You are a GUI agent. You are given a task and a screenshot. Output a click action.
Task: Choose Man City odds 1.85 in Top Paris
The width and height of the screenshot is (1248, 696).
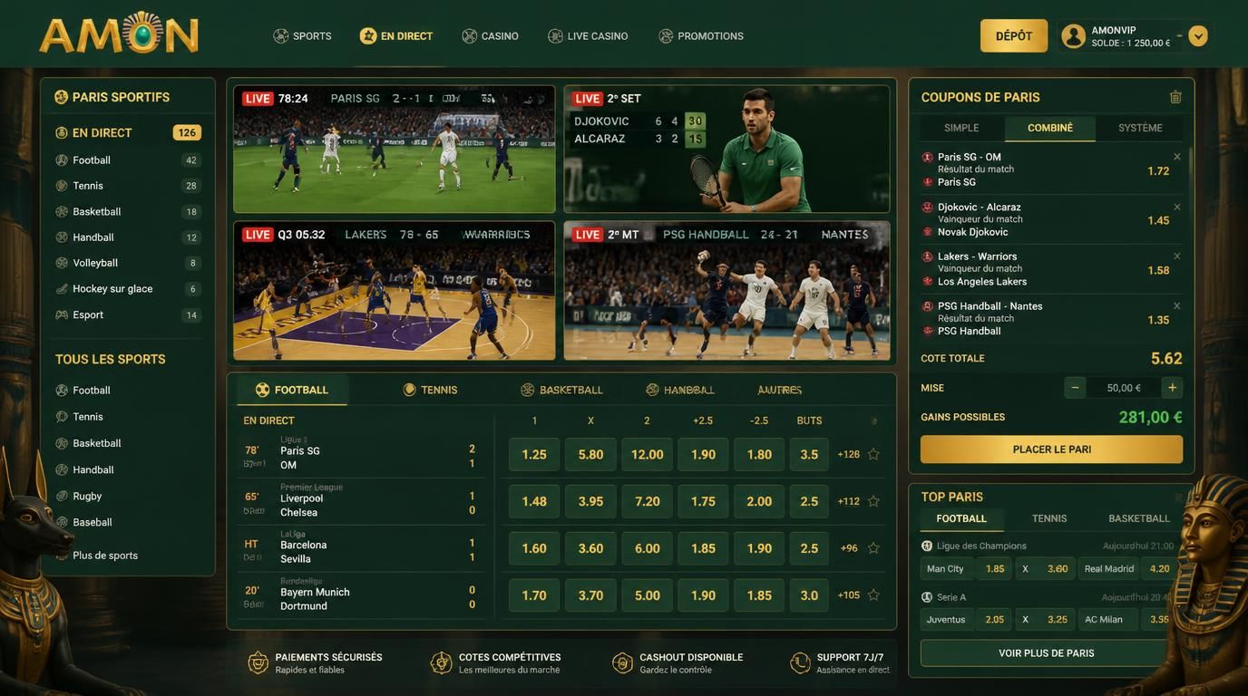(x=995, y=569)
